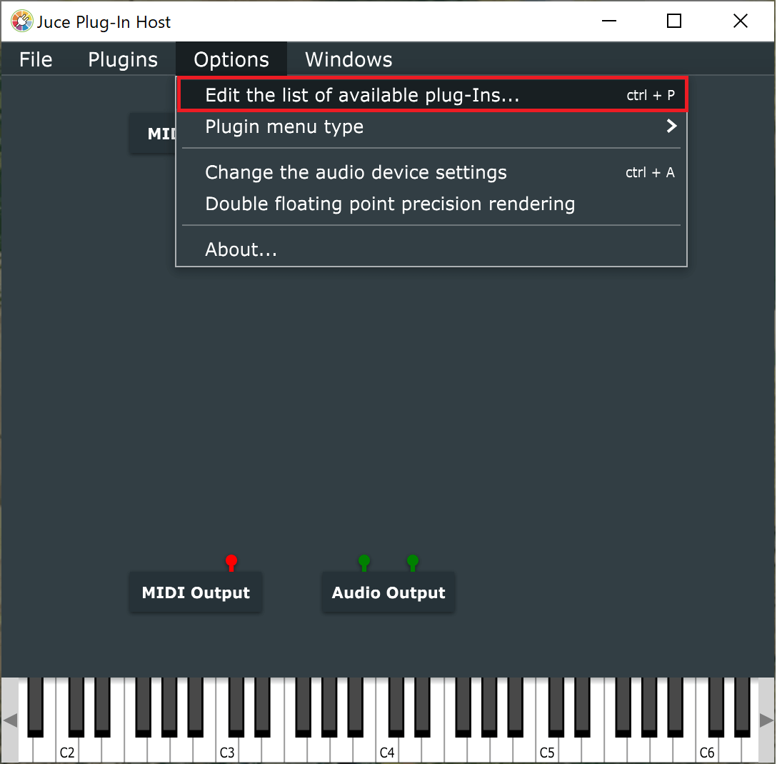Shift keyboard right with arrow button
The height and width of the screenshot is (764, 777).
coord(766,720)
